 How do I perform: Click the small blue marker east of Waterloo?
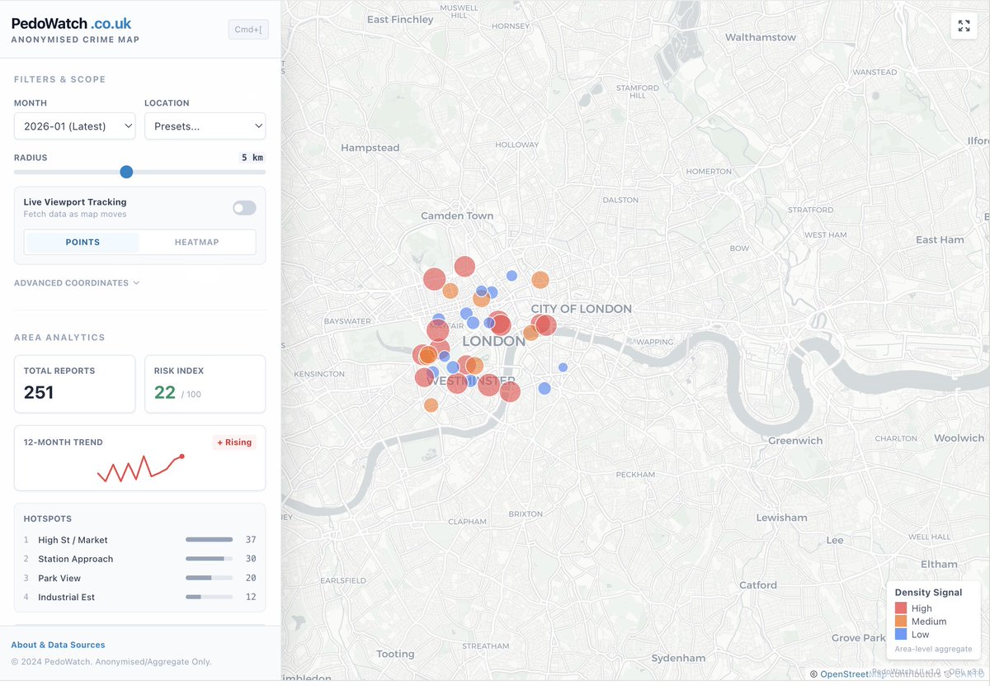[x=563, y=367]
